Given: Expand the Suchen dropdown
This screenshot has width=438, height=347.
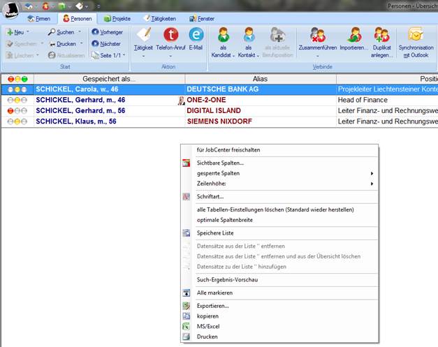Looking at the screenshot, I should pos(79,32).
